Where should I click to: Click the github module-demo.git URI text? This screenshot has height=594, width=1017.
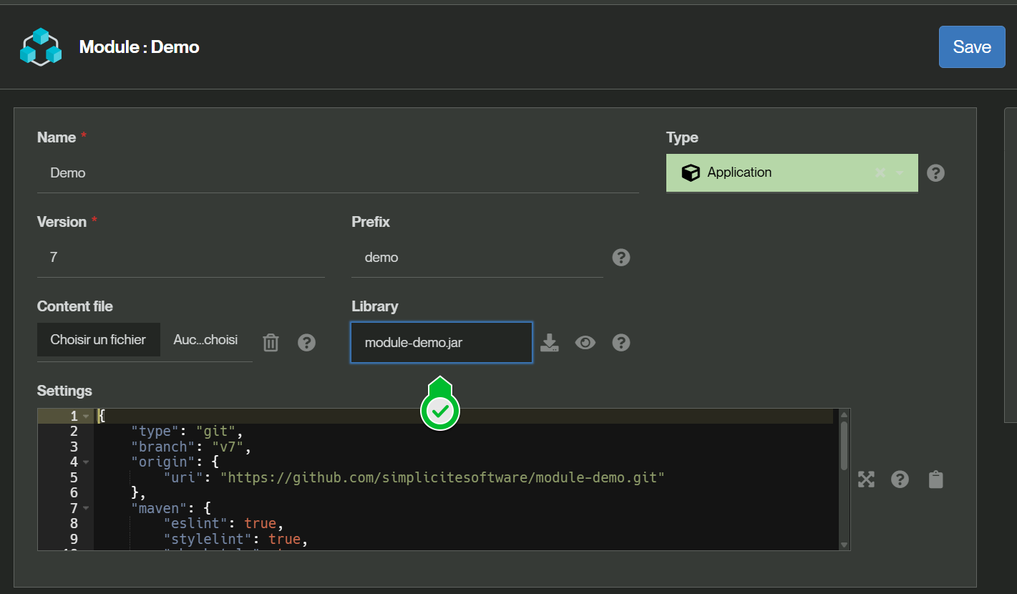[443, 477]
